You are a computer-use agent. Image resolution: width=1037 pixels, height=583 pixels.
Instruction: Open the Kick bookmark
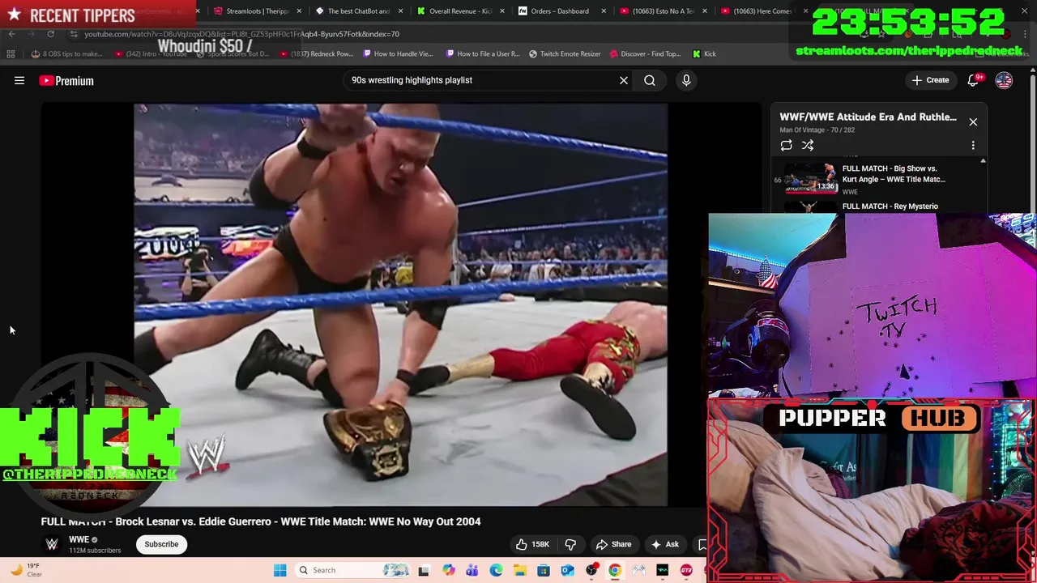(x=704, y=53)
